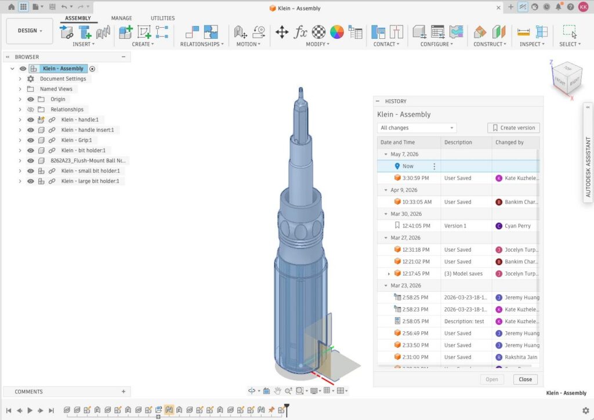The height and width of the screenshot is (420, 594).
Task: Click the Zoom magnifier tool
Action: 288,390
